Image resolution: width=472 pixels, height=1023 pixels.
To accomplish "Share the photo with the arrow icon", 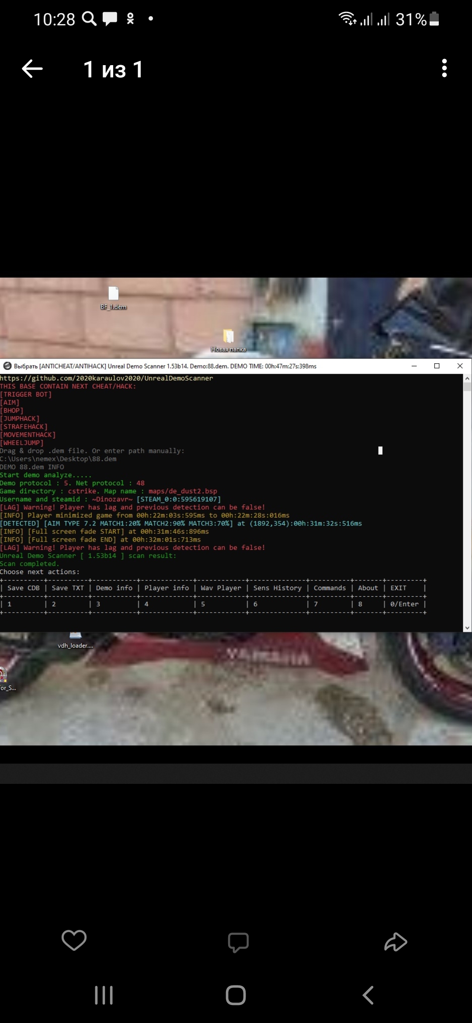I will 396,942.
